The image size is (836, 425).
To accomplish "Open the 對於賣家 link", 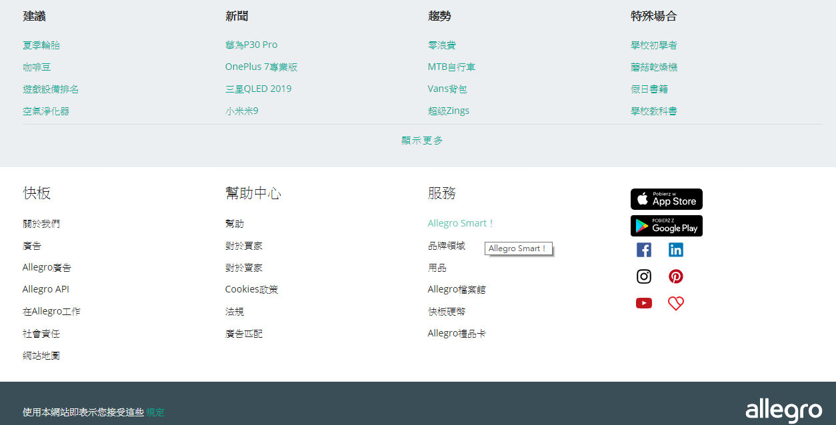I will (x=244, y=268).
